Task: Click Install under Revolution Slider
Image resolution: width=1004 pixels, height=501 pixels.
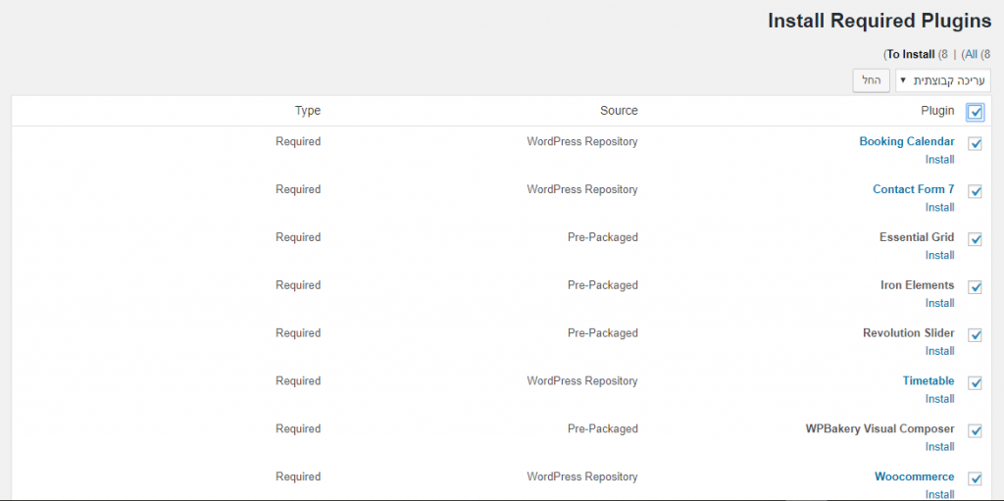Action: click(940, 350)
